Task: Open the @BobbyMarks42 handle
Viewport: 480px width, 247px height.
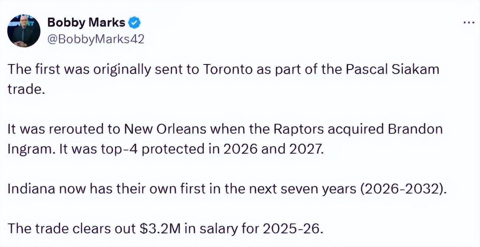Action: click(95, 39)
